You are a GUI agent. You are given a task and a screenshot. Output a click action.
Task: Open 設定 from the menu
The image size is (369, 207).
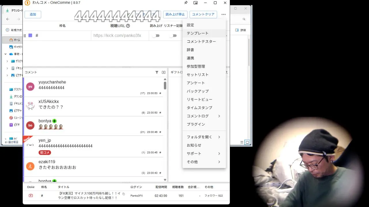pyautogui.click(x=204, y=25)
